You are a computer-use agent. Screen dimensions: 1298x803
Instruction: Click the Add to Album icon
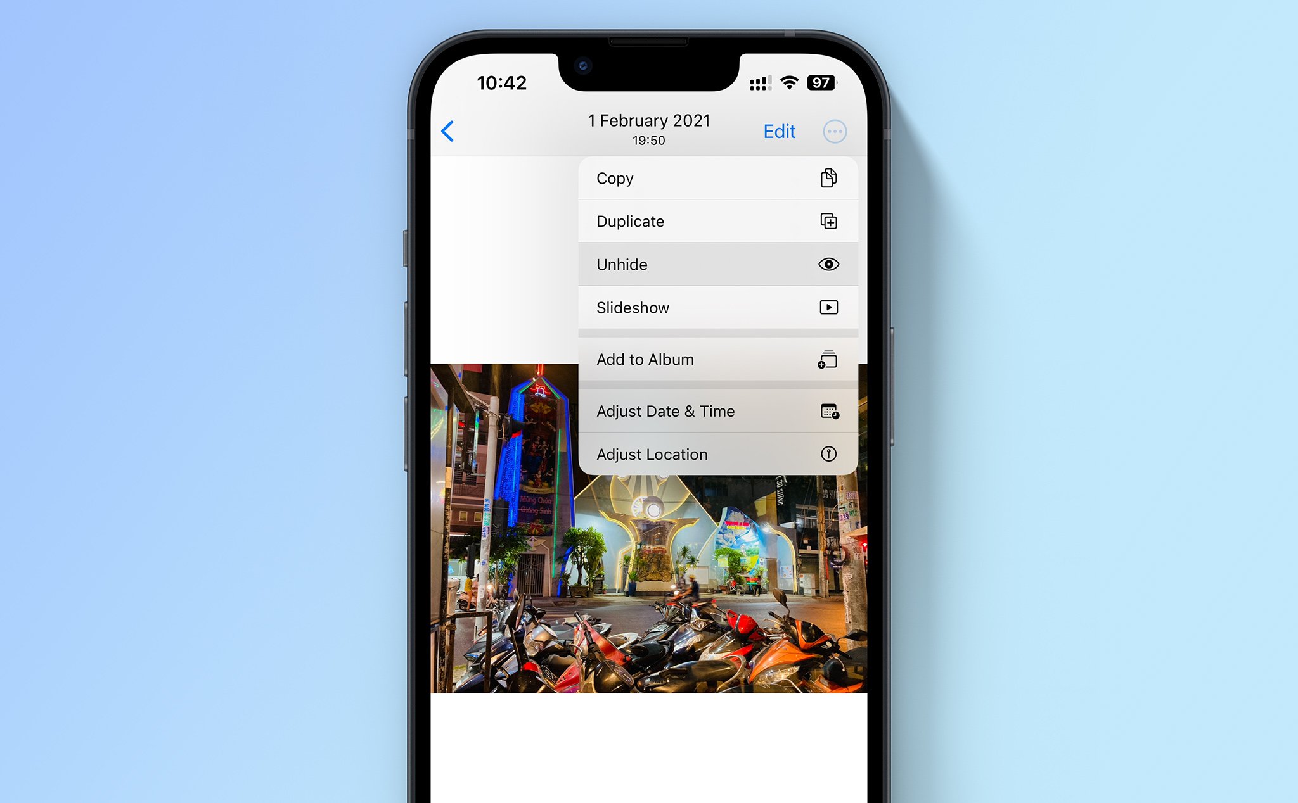click(827, 360)
